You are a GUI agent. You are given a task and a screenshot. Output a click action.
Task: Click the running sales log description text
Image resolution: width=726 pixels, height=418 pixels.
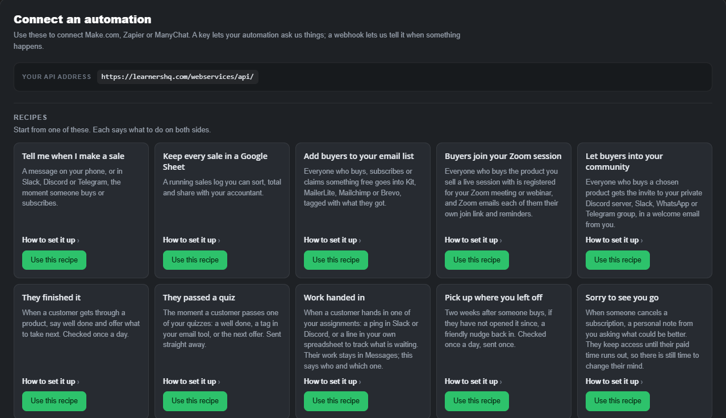222,187
